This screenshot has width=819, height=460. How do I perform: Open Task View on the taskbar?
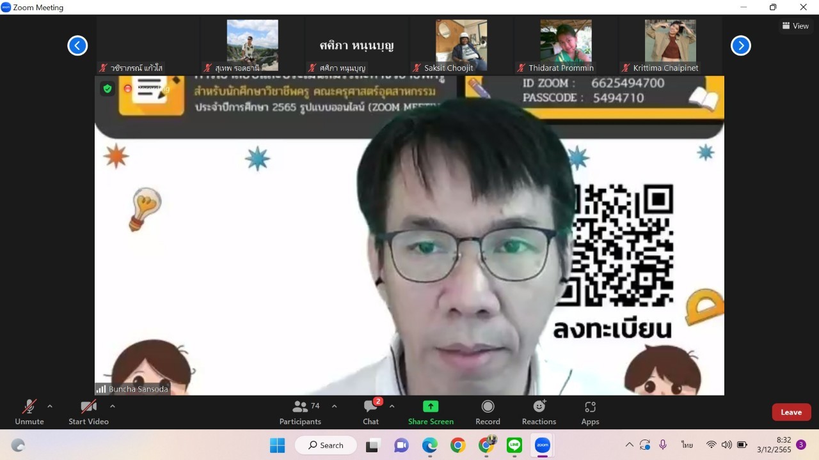pyautogui.click(x=372, y=445)
